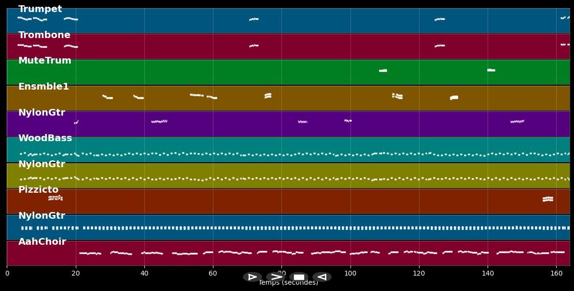
Task: Click the MuteTrum note near 110 seconds
Action: [383, 71]
